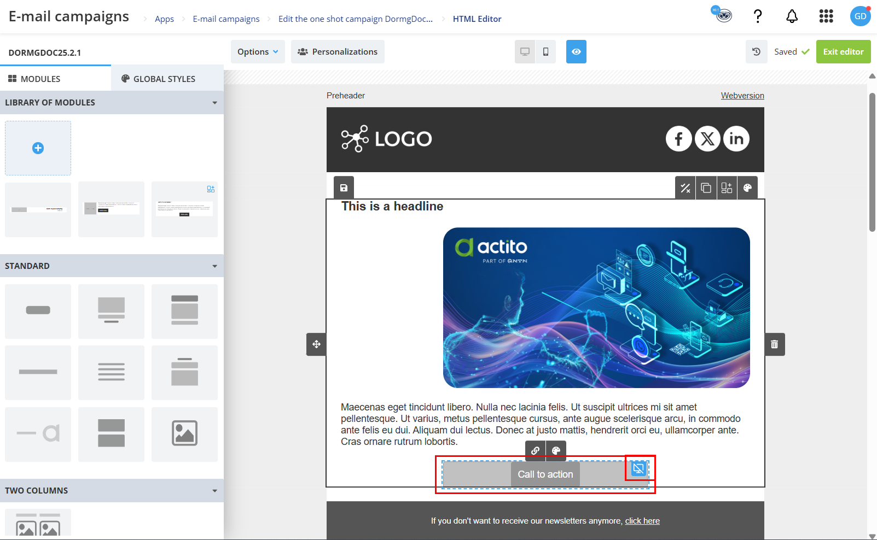The image size is (877, 540).
Task: Click the canvas vertical scrollbar
Action: [x=872, y=162]
